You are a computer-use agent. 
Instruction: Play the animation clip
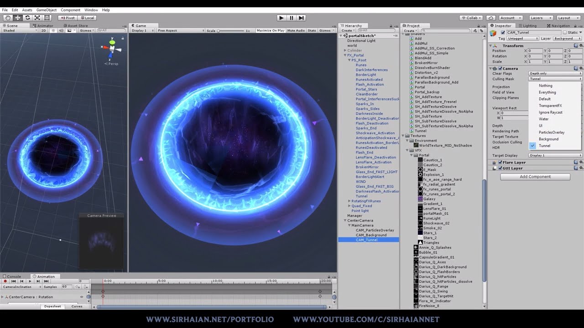tap(30, 281)
